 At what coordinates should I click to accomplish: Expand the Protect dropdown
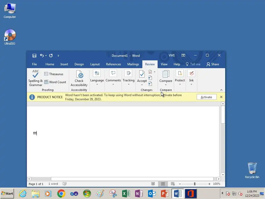click(x=180, y=78)
